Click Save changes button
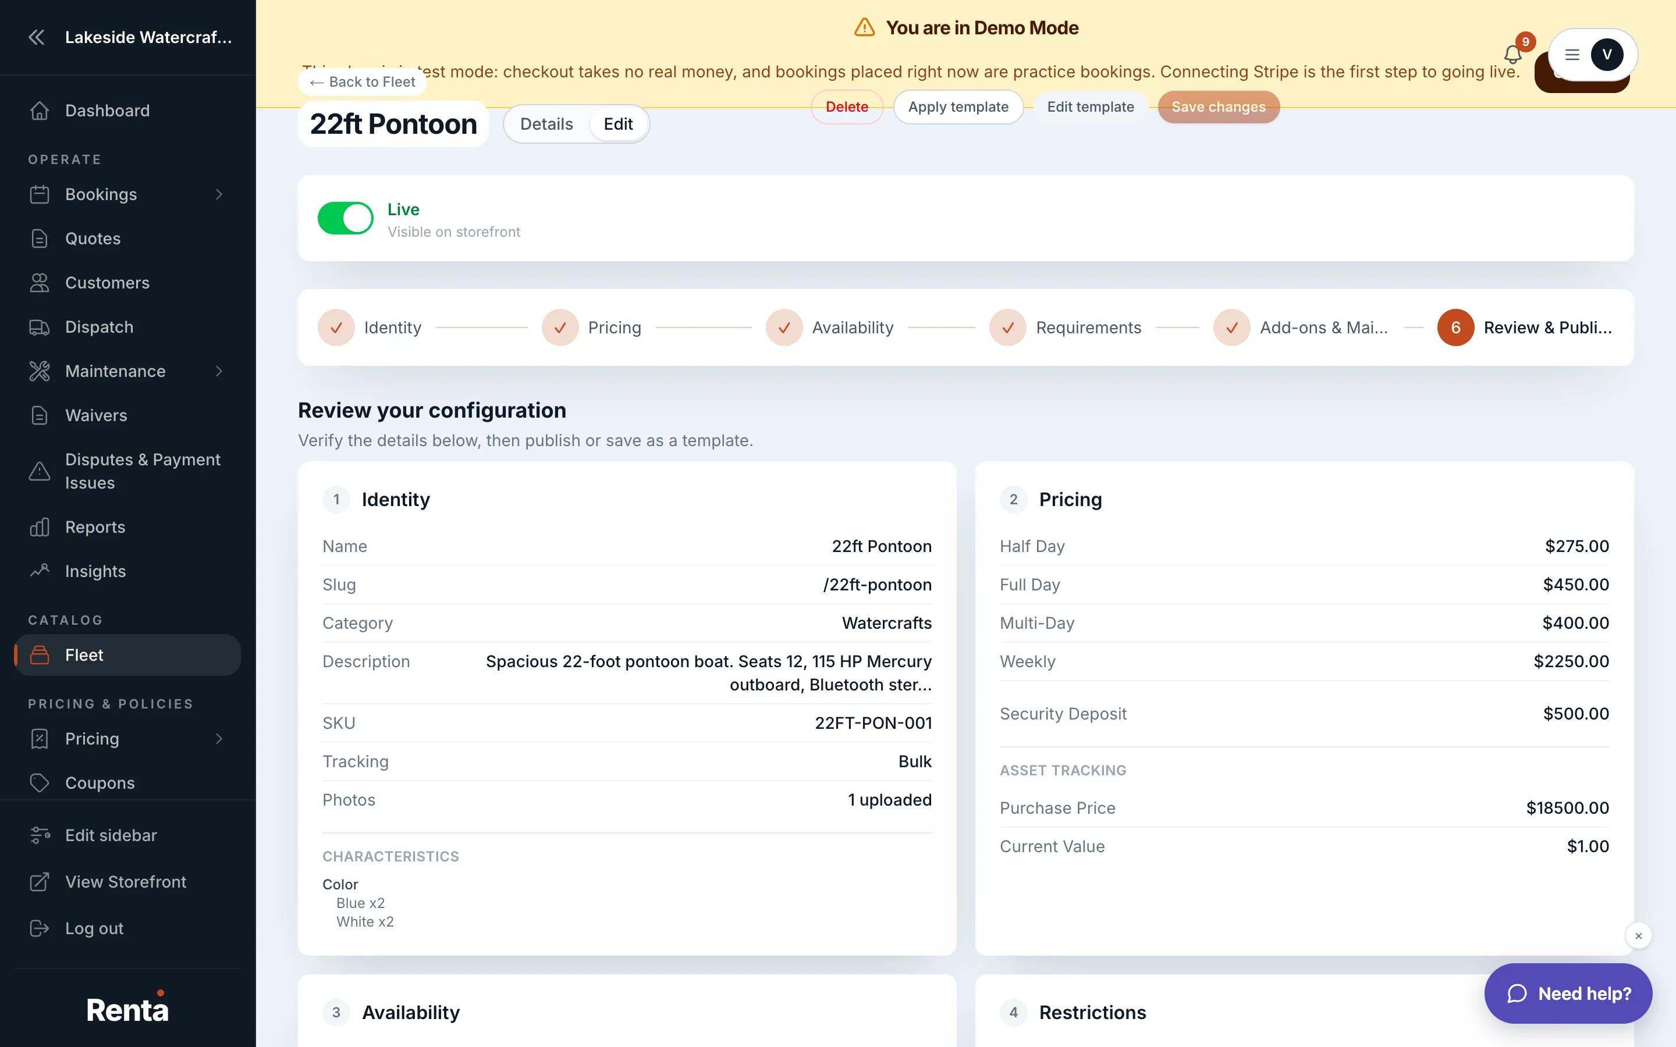Viewport: 1676px width, 1047px height. point(1218,106)
